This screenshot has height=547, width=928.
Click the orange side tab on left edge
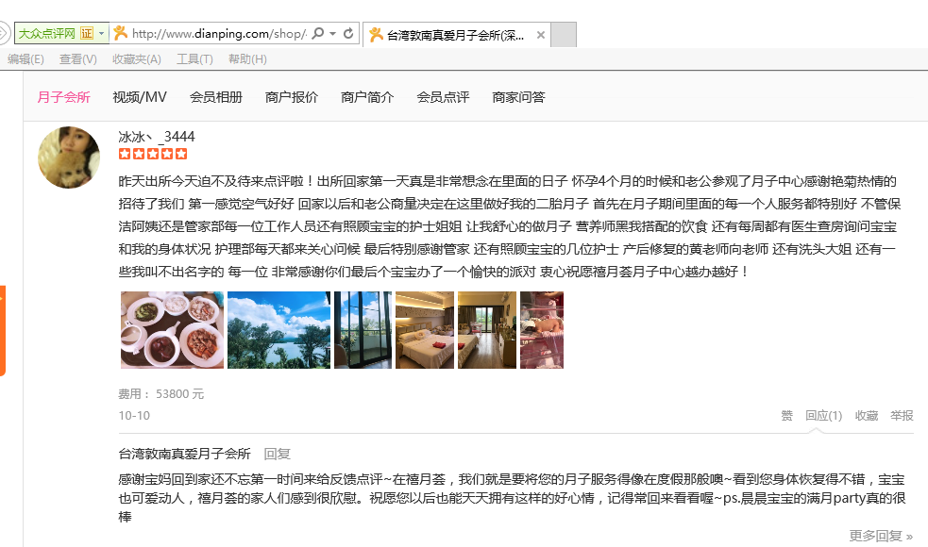click(3, 331)
